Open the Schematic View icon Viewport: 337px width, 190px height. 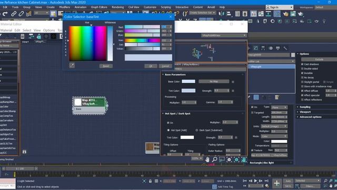(268, 14)
